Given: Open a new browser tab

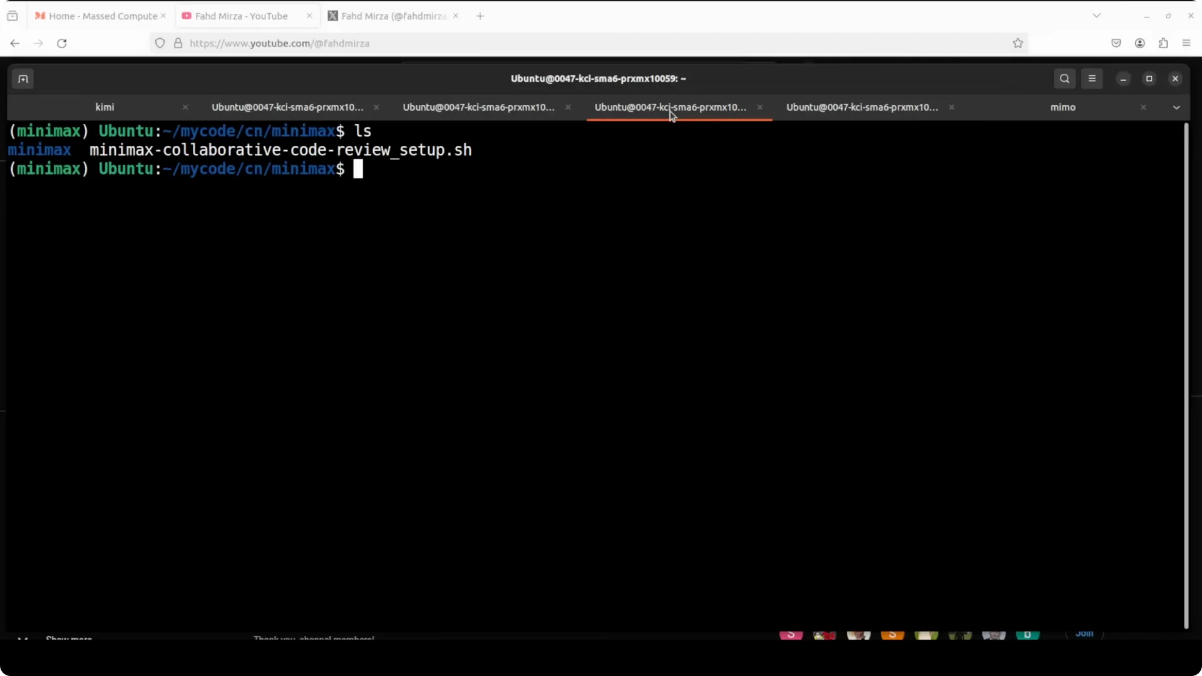Looking at the screenshot, I should tap(480, 16).
